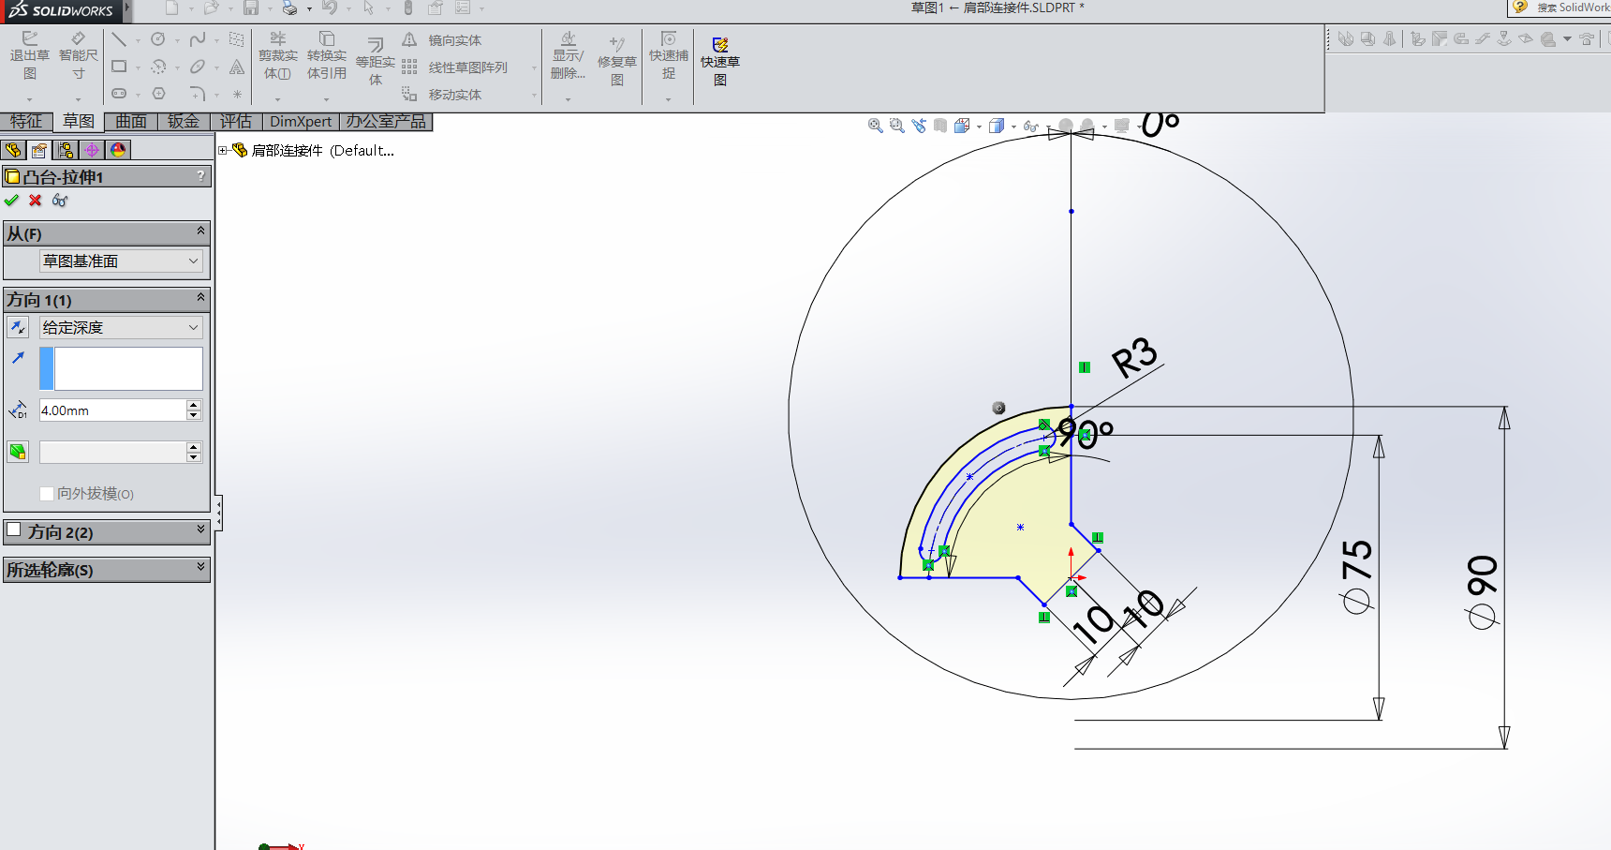Click the help button on 凸台-拉伸1 panel
This screenshot has width=1611, height=850.
200,175
